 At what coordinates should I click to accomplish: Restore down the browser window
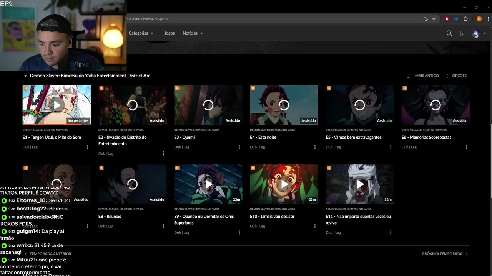[476, 7]
